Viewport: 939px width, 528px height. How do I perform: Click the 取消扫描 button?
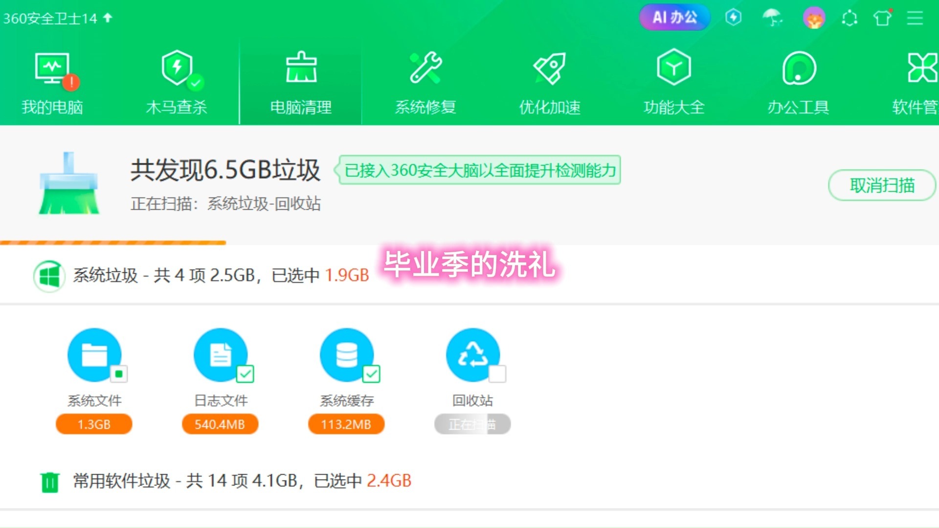[881, 185]
